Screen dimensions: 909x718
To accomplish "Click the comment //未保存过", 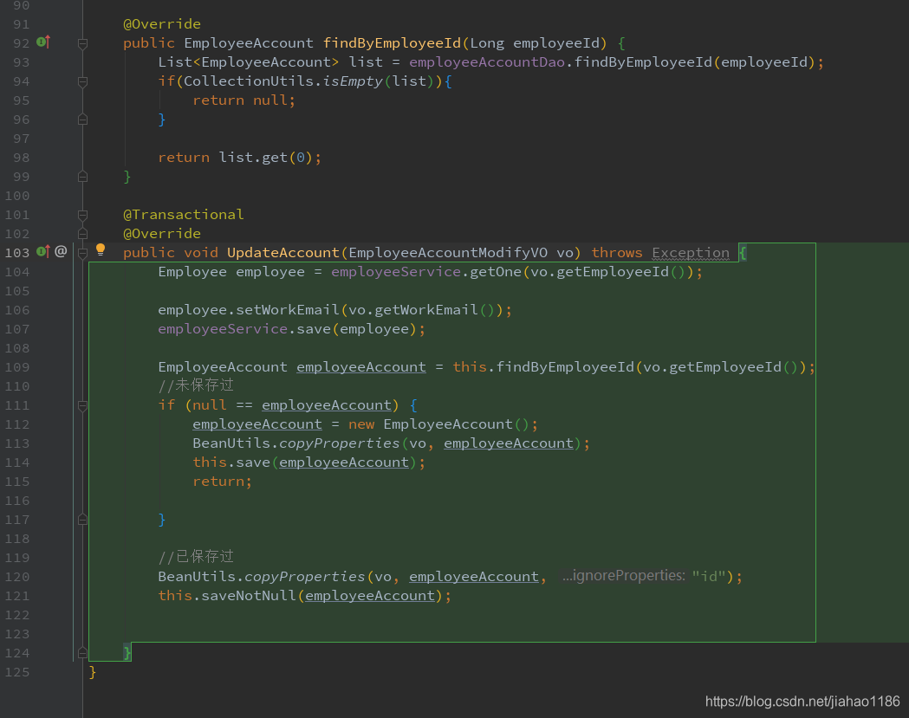I will [196, 385].
